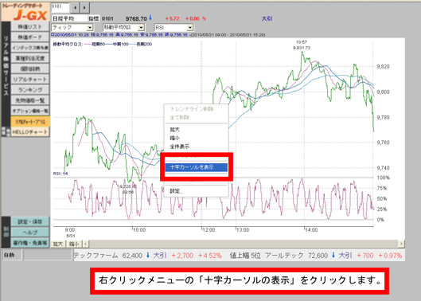
Task: Click the previous stock left-arrow button
Action: (x=75, y=8)
